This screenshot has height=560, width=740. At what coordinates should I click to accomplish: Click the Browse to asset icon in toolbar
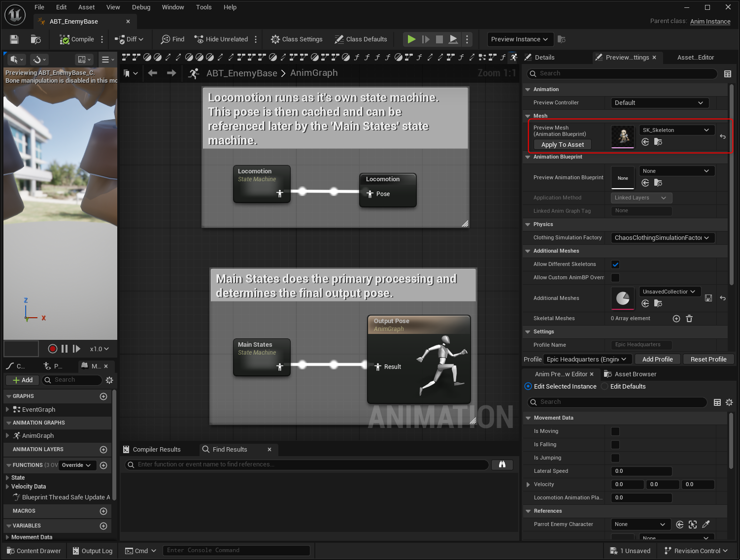[x=36, y=39]
